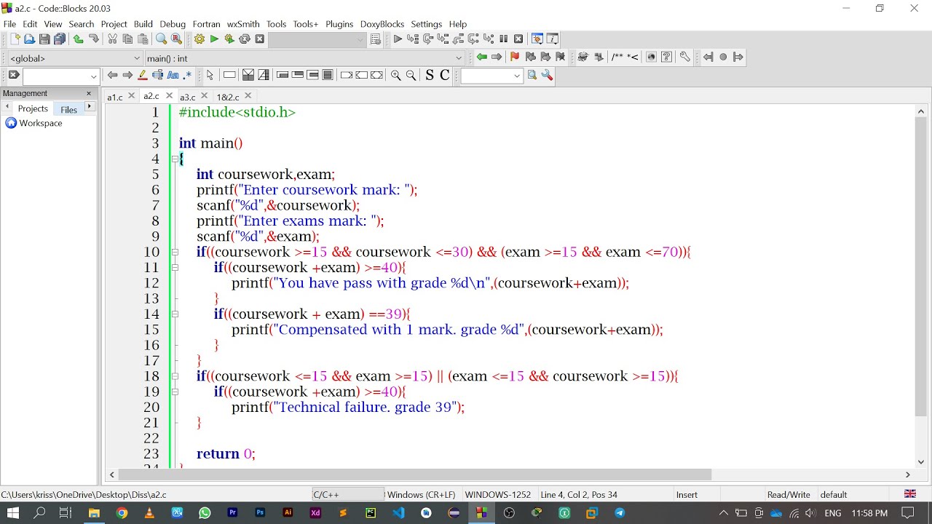The width and height of the screenshot is (932, 524).
Task: Click the Undo arrow icon
Action: [x=79, y=39]
